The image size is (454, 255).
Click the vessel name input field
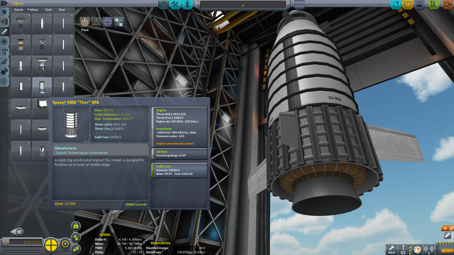pyautogui.click(x=243, y=5)
